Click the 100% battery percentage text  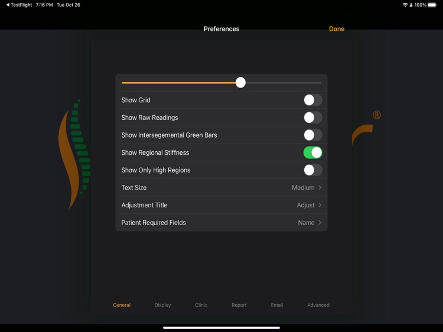pyautogui.click(x=421, y=5)
